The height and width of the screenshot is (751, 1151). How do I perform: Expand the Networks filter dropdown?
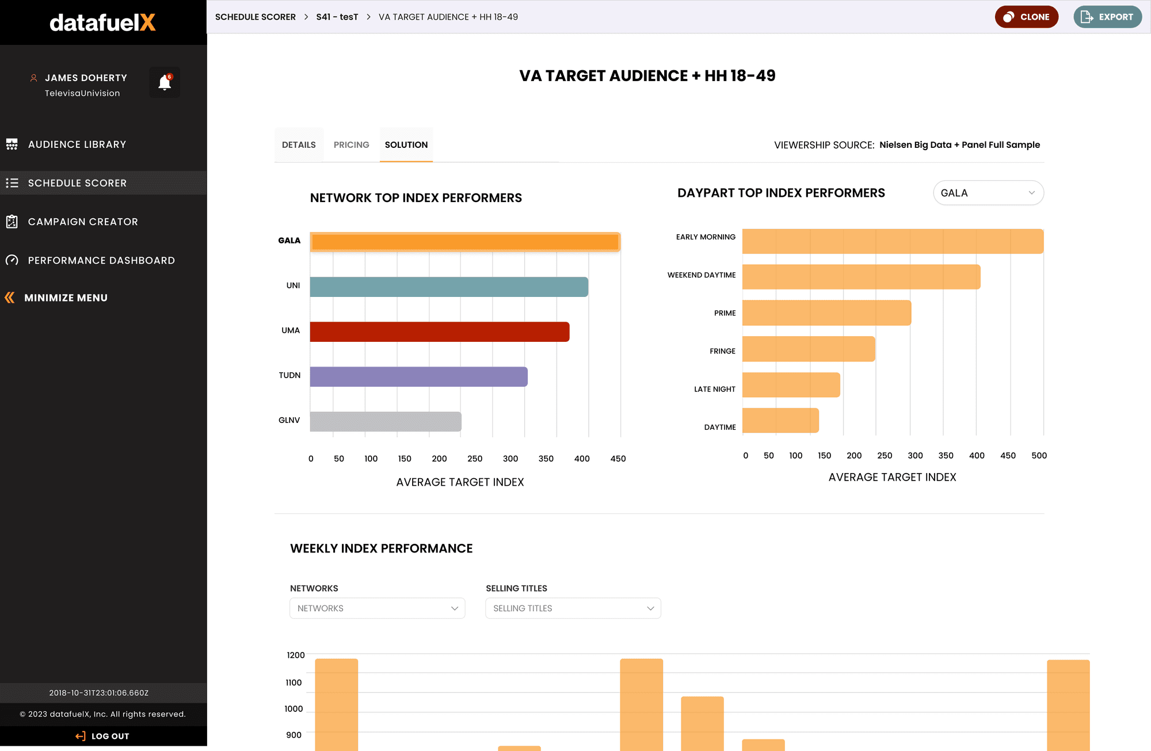pyautogui.click(x=378, y=608)
